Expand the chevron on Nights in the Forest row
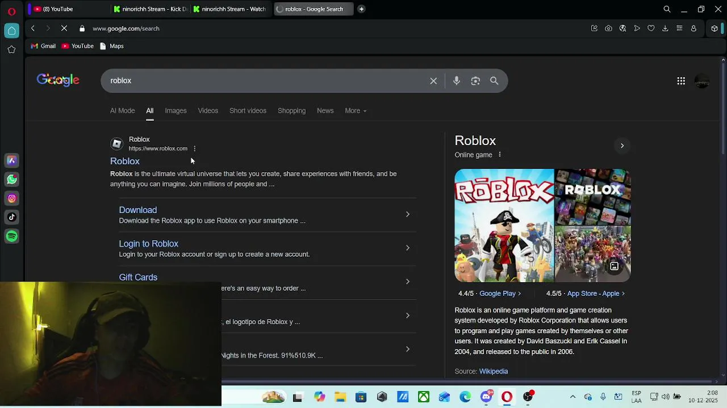This screenshot has width=727, height=408. pos(407,349)
